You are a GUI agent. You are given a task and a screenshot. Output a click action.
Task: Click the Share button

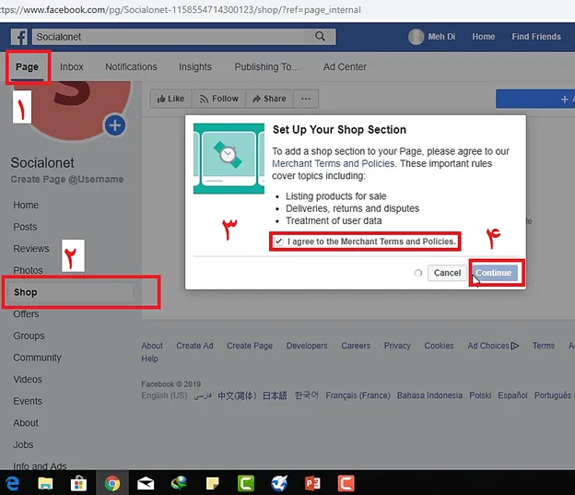point(269,99)
